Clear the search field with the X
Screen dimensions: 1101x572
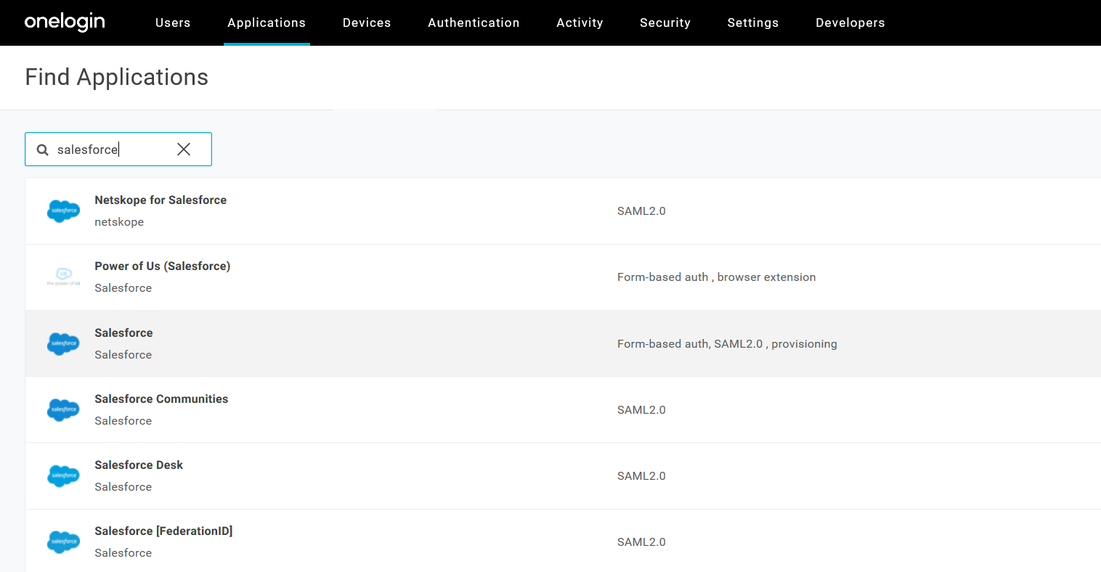pyautogui.click(x=184, y=149)
